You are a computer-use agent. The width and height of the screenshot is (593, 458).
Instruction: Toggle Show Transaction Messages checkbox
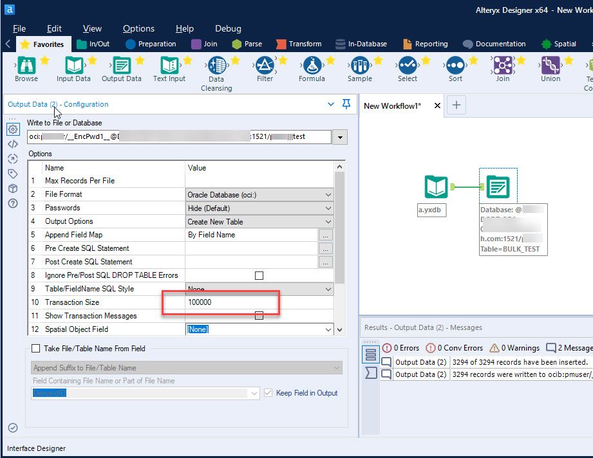(x=259, y=316)
